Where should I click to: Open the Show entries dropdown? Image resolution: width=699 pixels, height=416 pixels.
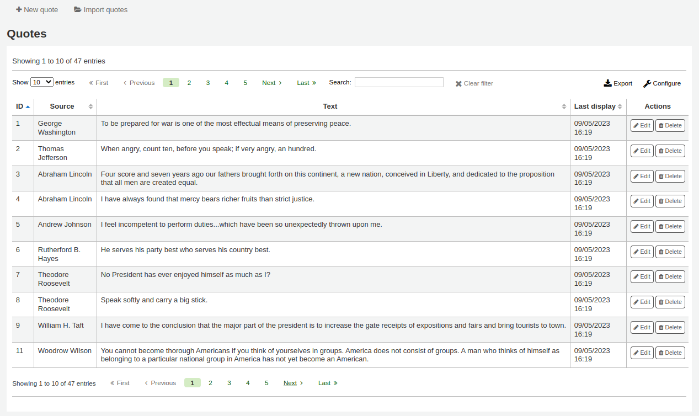click(41, 82)
